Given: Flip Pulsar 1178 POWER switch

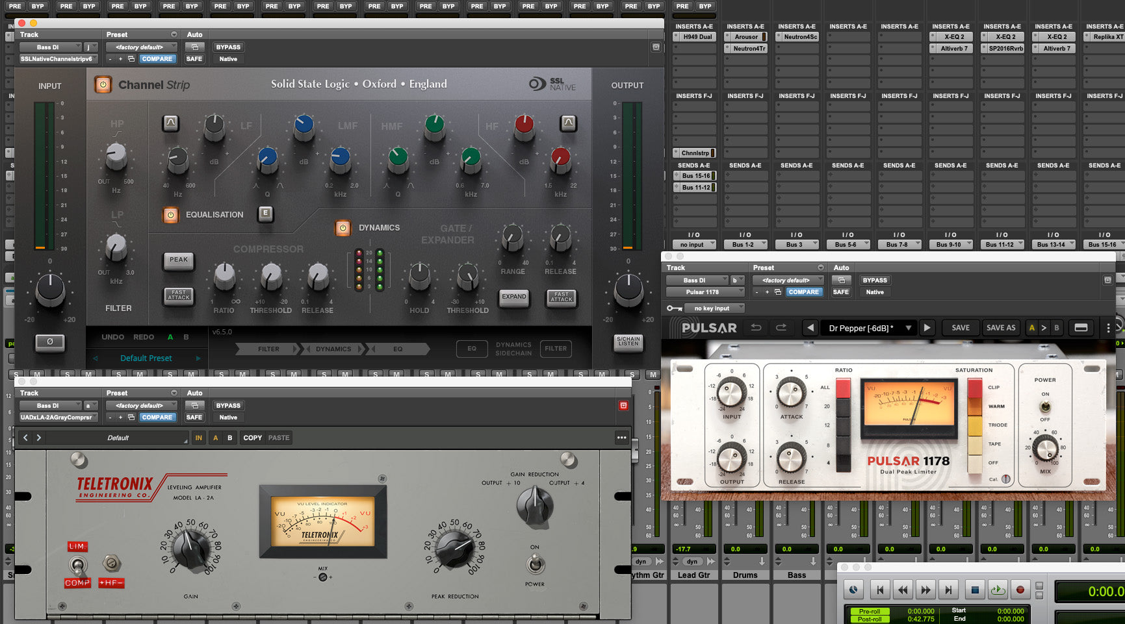Looking at the screenshot, I should pos(1045,407).
